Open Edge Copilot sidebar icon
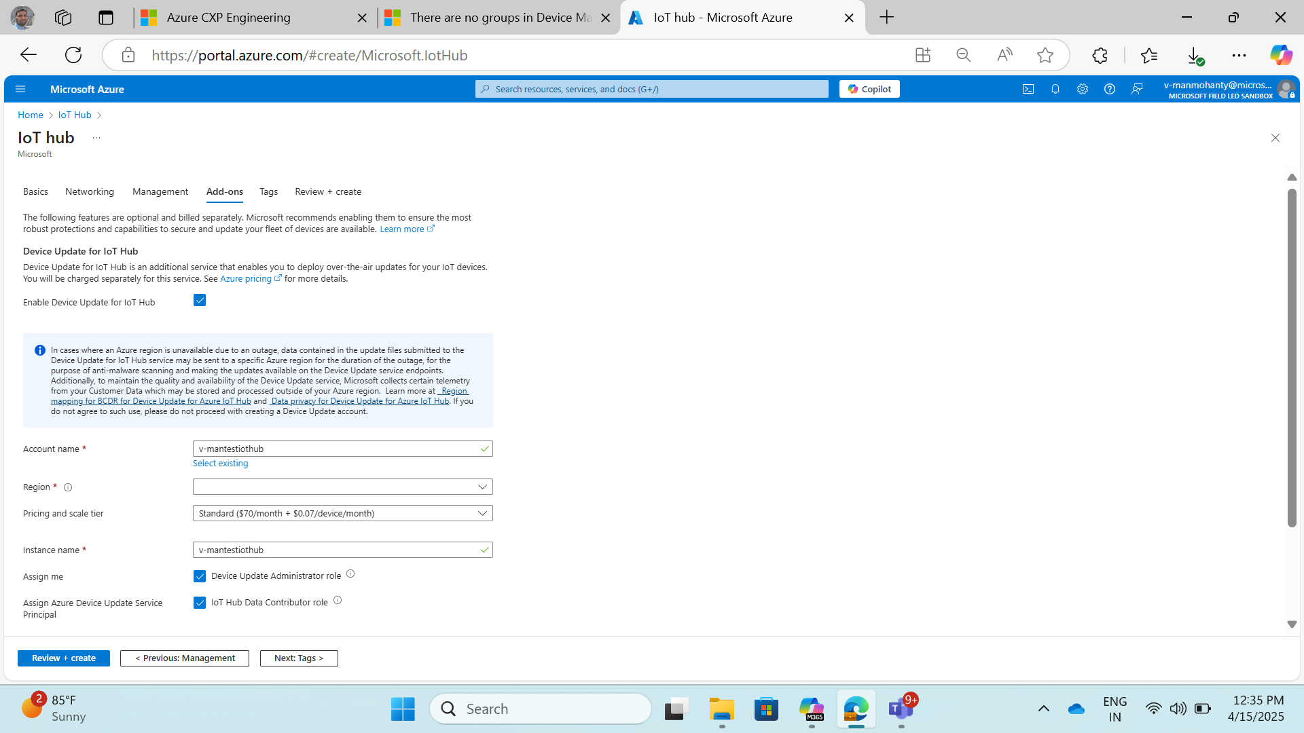 [1282, 55]
